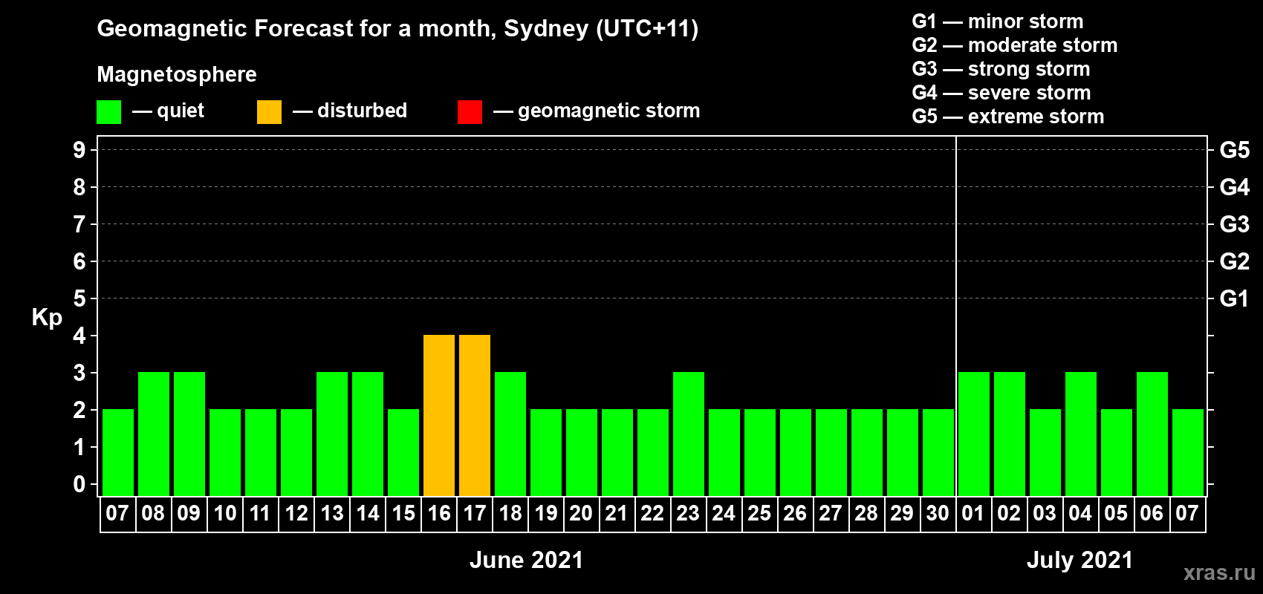Click the 'G2 — moderate storm' legend line
This screenshot has width=1263, height=594.
coord(1015,45)
